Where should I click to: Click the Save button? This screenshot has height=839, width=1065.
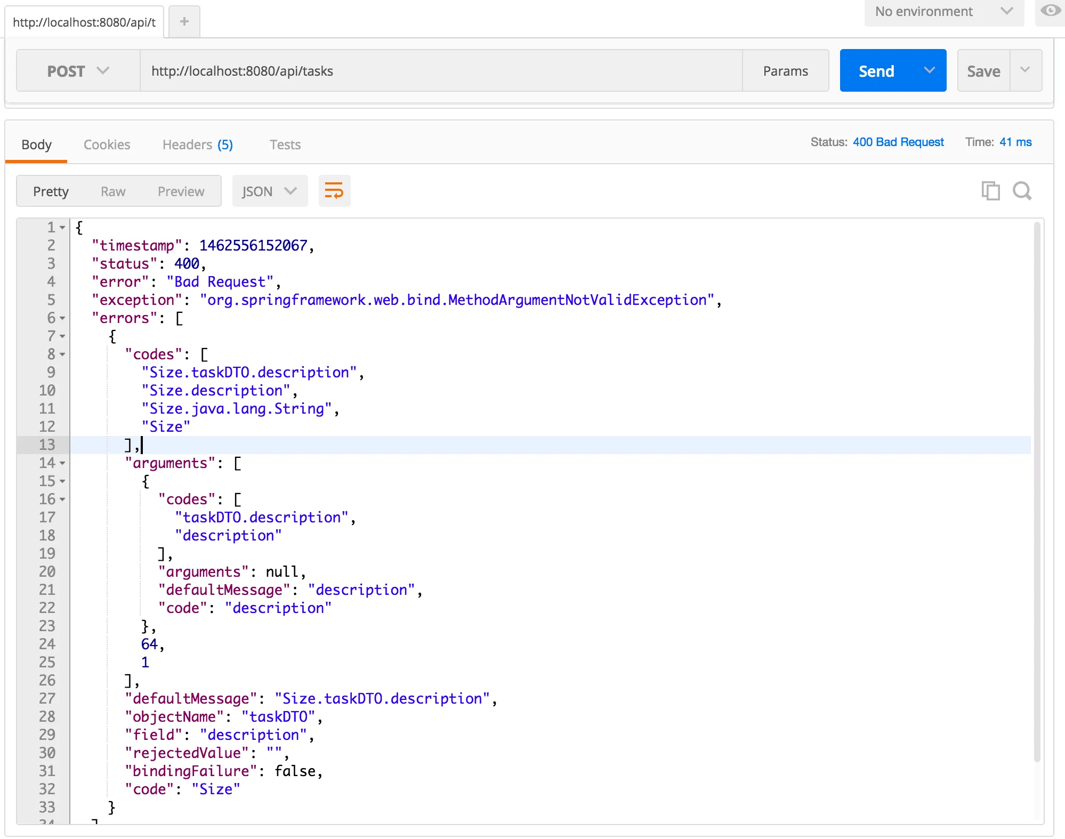(x=983, y=70)
